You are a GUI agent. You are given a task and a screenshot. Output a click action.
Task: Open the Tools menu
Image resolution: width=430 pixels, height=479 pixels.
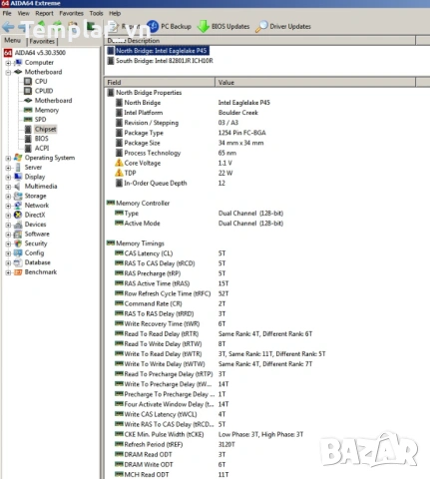click(x=96, y=13)
